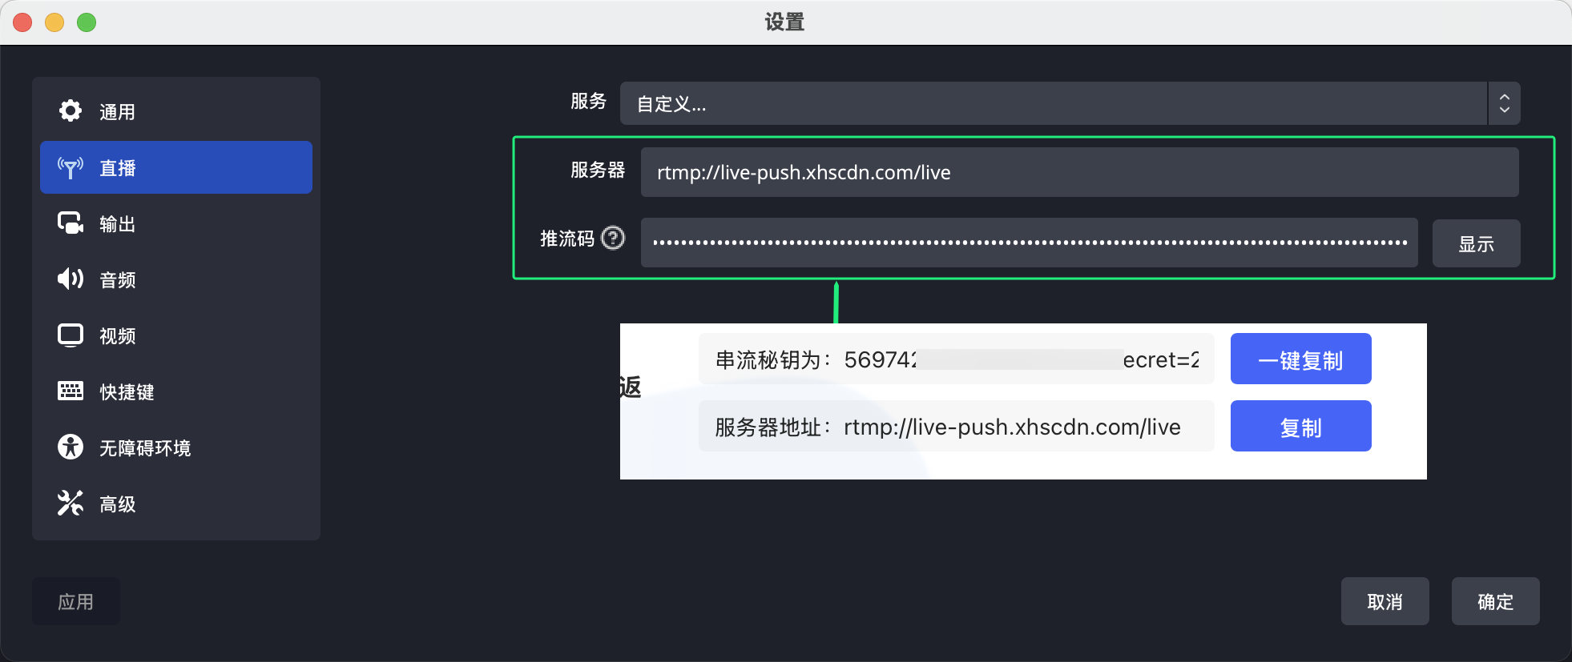Click the Audio speaker icon
Screen dimensions: 1572x662
click(x=71, y=279)
